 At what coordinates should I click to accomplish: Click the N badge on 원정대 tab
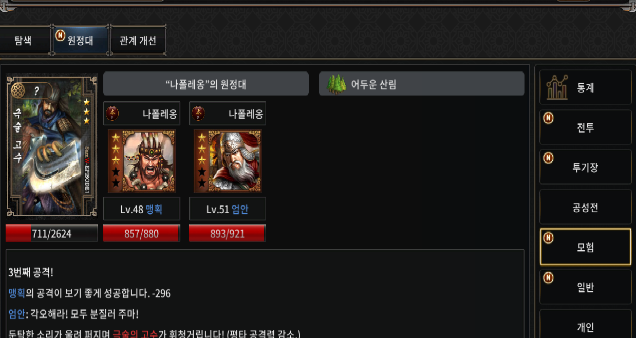[x=60, y=35]
